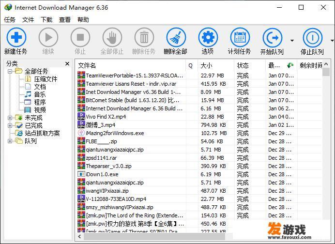Click the 全部停止 hand icon

[112, 37]
